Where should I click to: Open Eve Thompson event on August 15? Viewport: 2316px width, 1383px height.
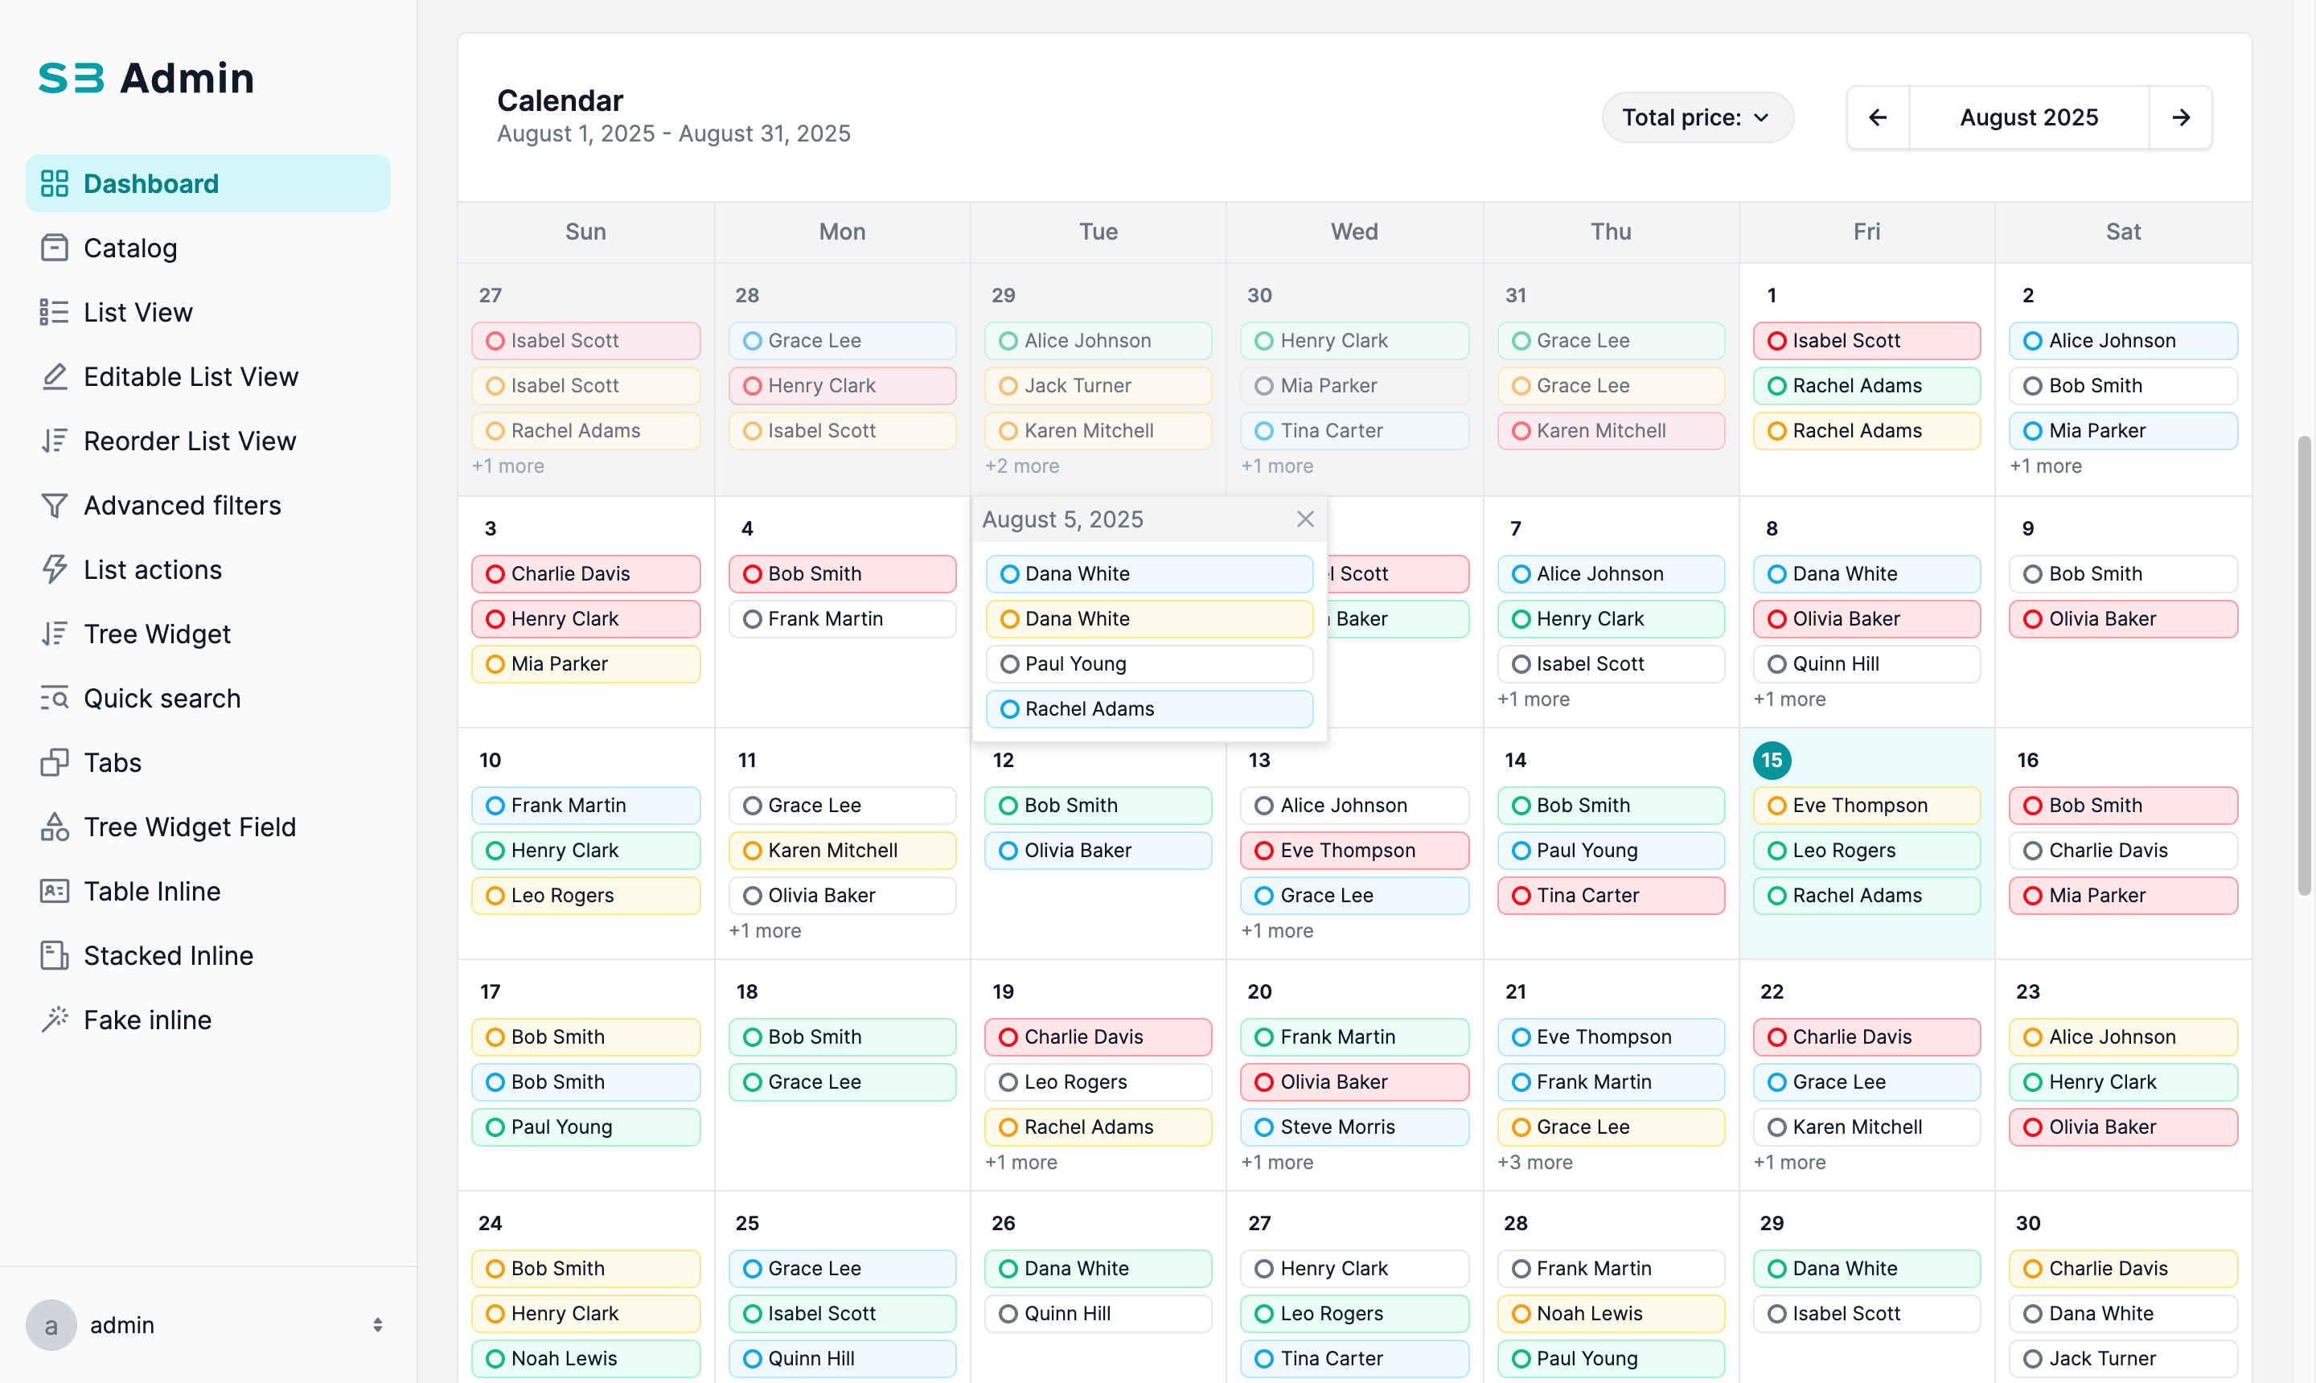tap(1866, 805)
